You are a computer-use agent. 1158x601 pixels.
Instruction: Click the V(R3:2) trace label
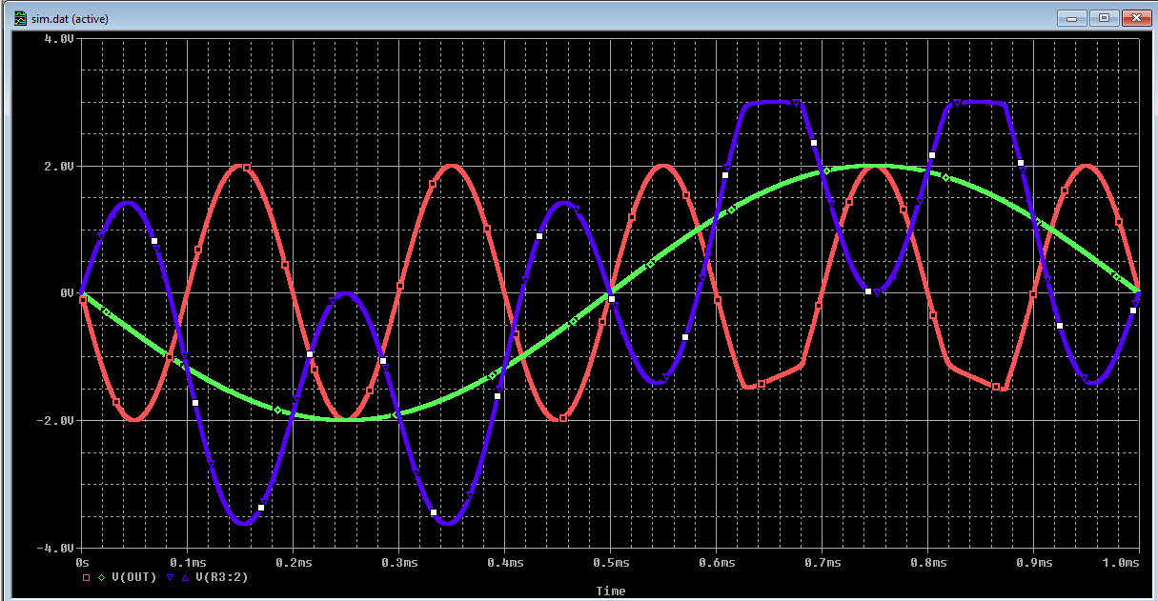point(224,577)
